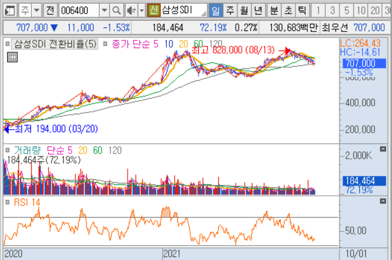The image size is (392, 260).
Task: Click the LC:264.43 value label
Action: coord(360,43)
